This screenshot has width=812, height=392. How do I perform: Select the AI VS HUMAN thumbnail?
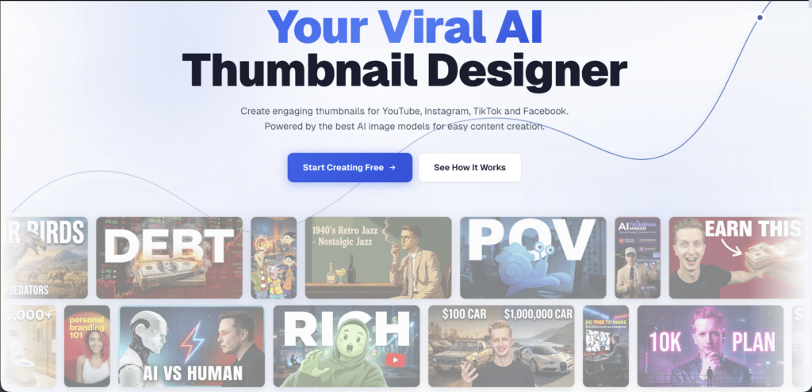[192, 346]
